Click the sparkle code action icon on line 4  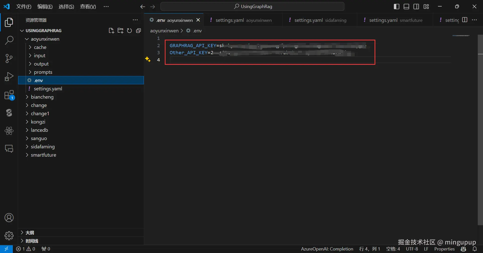[148, 59]
